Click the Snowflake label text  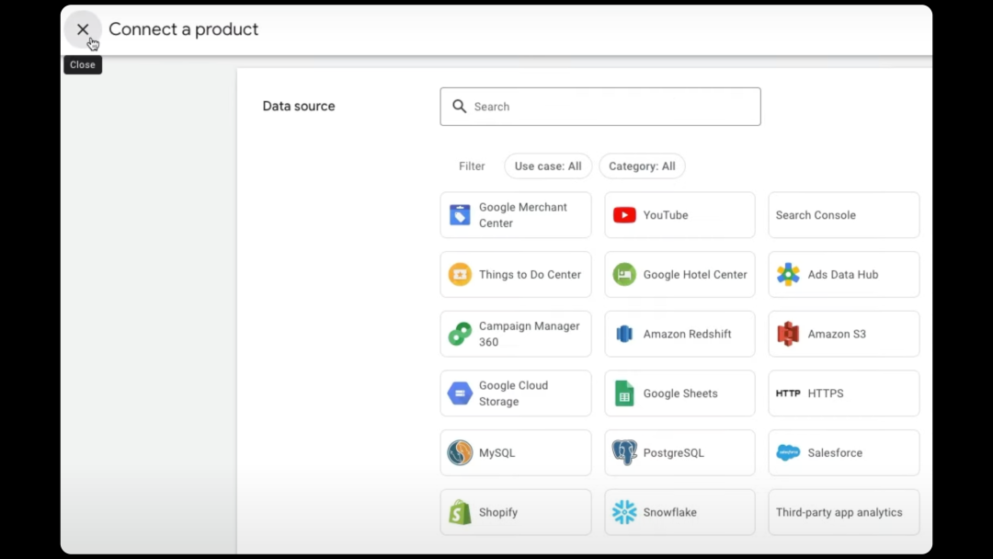pyautogui.click(x=669, y=512)
